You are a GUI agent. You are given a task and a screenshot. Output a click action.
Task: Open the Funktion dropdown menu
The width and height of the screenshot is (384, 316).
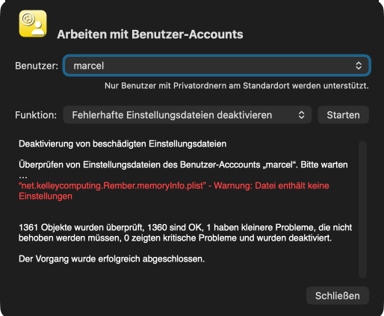(x=188, y=115)
